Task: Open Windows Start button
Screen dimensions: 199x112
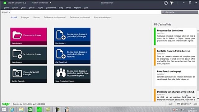Action: 4,110
